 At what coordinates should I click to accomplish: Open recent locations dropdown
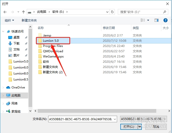18,12
